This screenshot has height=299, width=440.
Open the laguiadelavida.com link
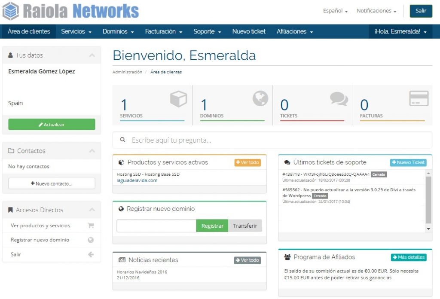[137, 180]
